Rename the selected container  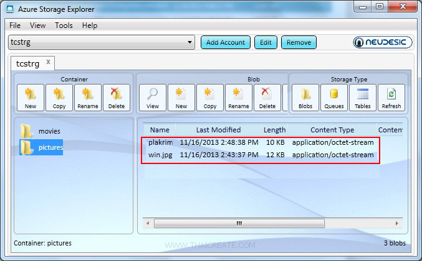pyautogui.click(x=88, y=98)
